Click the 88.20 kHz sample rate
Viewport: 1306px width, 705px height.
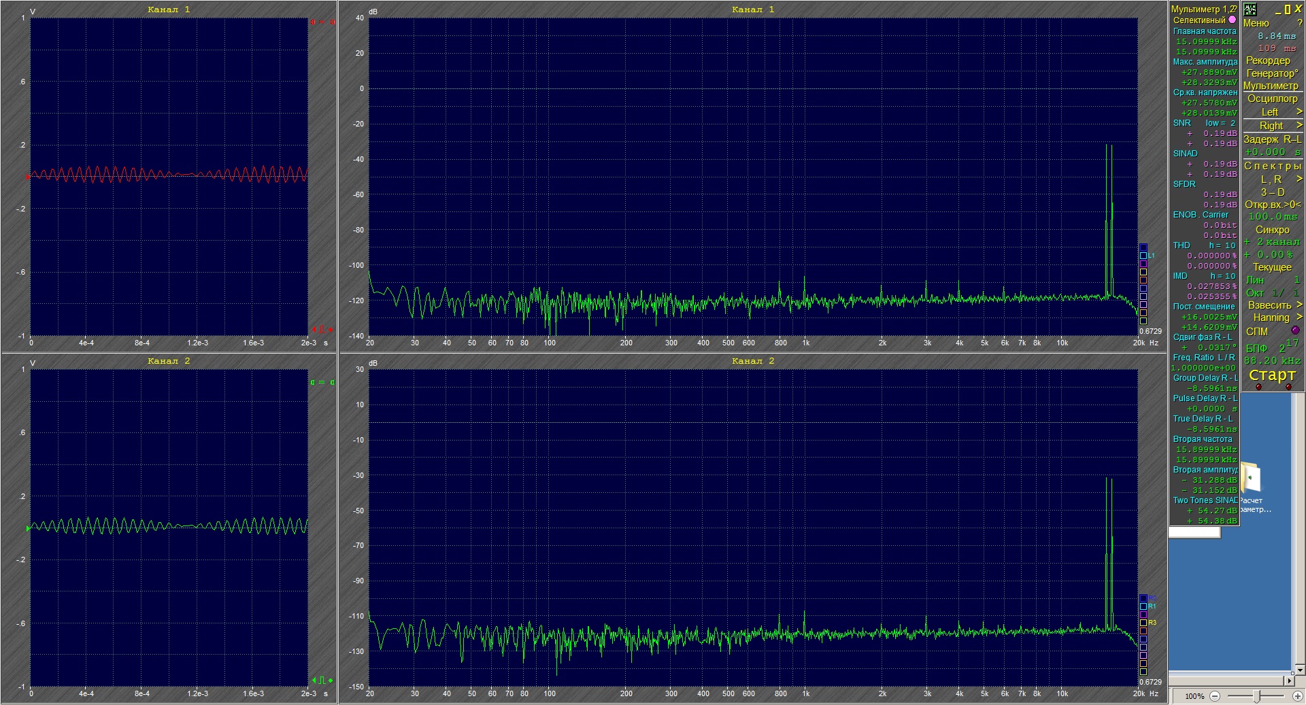(x=1272, y=361)
